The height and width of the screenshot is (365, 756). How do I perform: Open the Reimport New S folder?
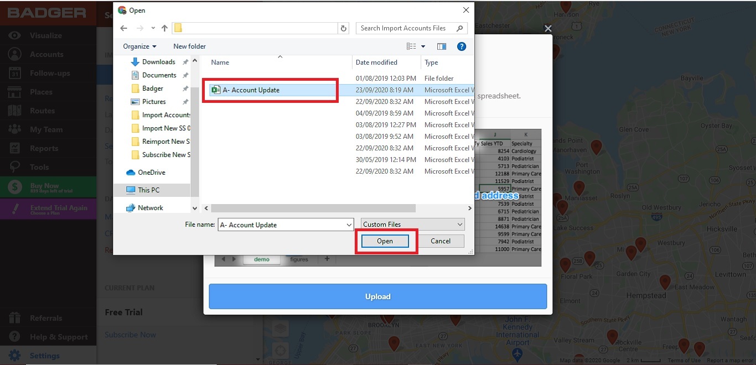tap(160, 142)
